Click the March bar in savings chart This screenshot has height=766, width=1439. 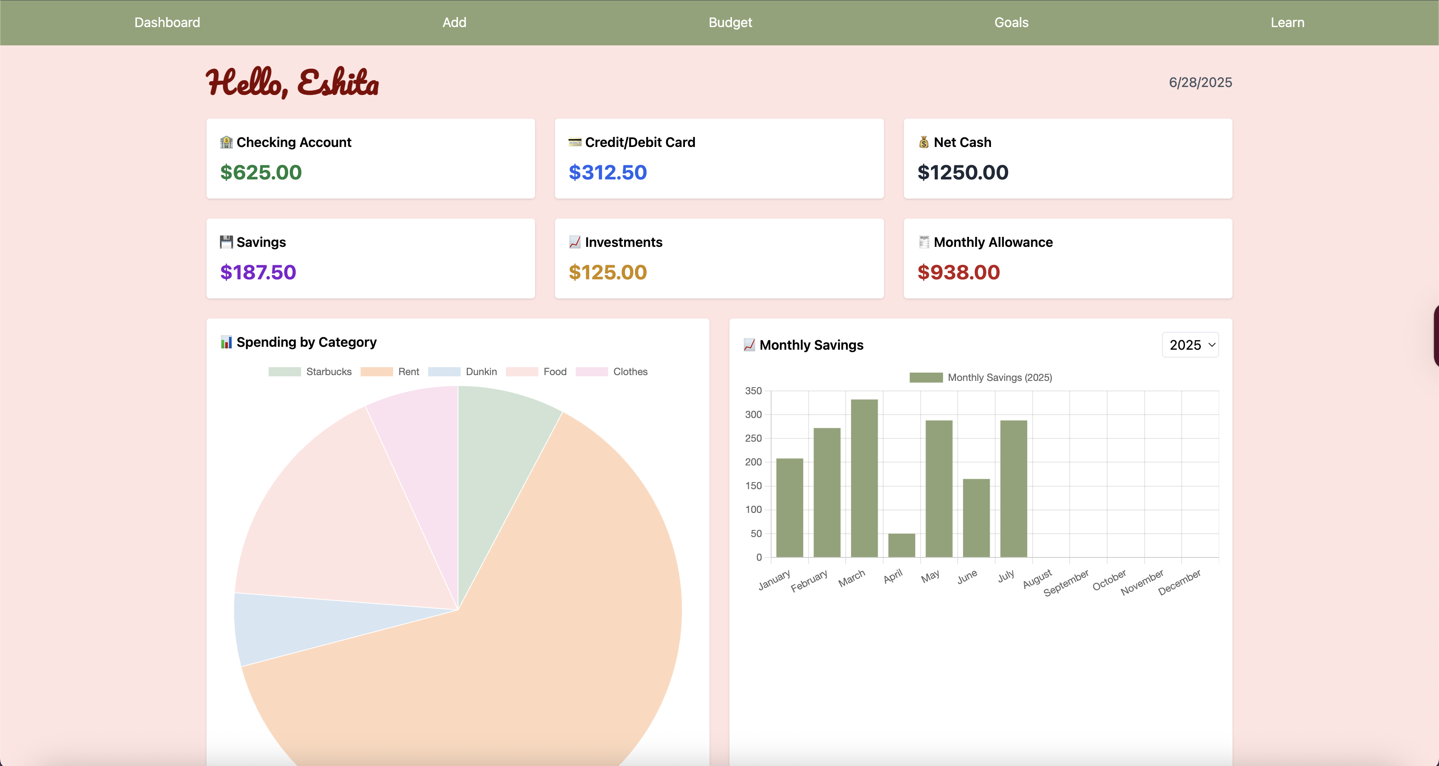(x=864, y=478)
